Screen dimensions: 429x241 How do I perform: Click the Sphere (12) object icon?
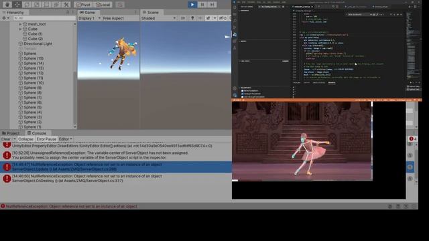tap(21, 73)
